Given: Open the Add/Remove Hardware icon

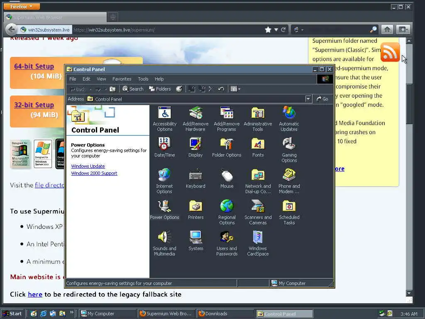Looking at the screenshot, I should click(x=195, y=119).
